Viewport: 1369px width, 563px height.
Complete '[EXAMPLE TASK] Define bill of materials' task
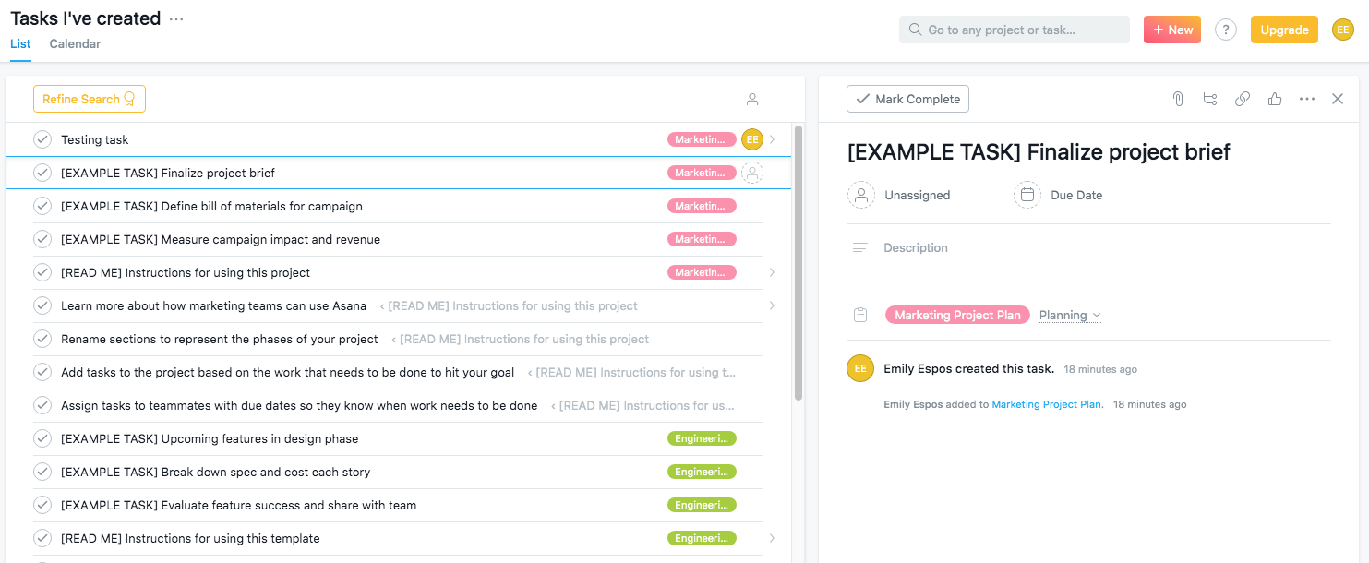pyautogui.click(x=42, y=205)
